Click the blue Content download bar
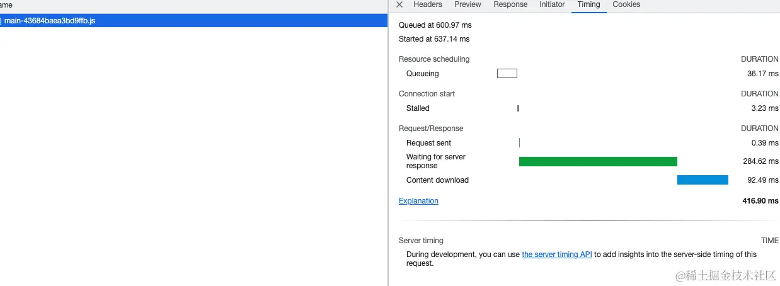 (703, 180)
